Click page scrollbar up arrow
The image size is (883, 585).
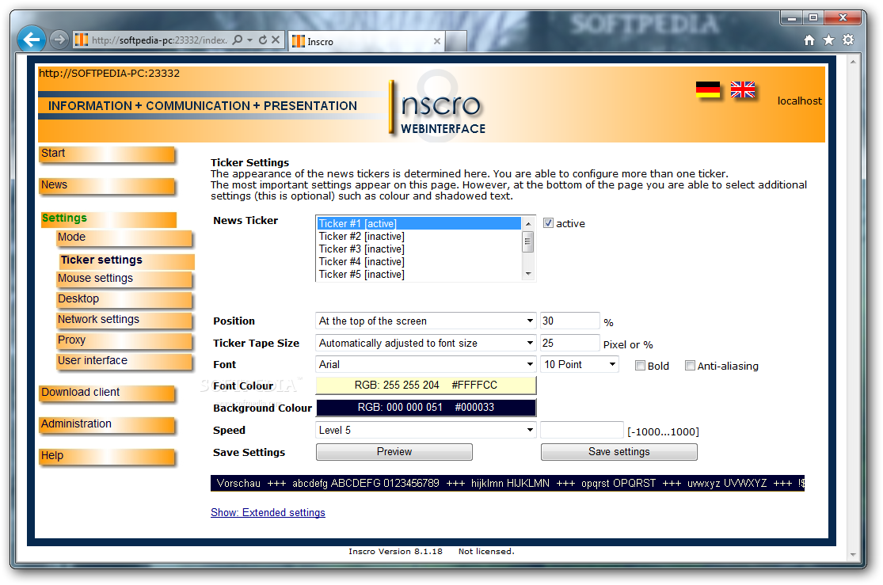coord(853,62)
